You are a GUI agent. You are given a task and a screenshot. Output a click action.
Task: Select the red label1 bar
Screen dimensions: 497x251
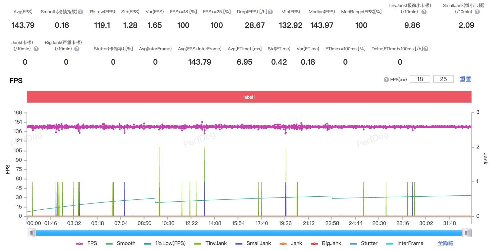click(249, 97)
